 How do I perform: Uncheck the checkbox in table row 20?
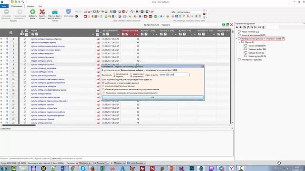(25, 108)
